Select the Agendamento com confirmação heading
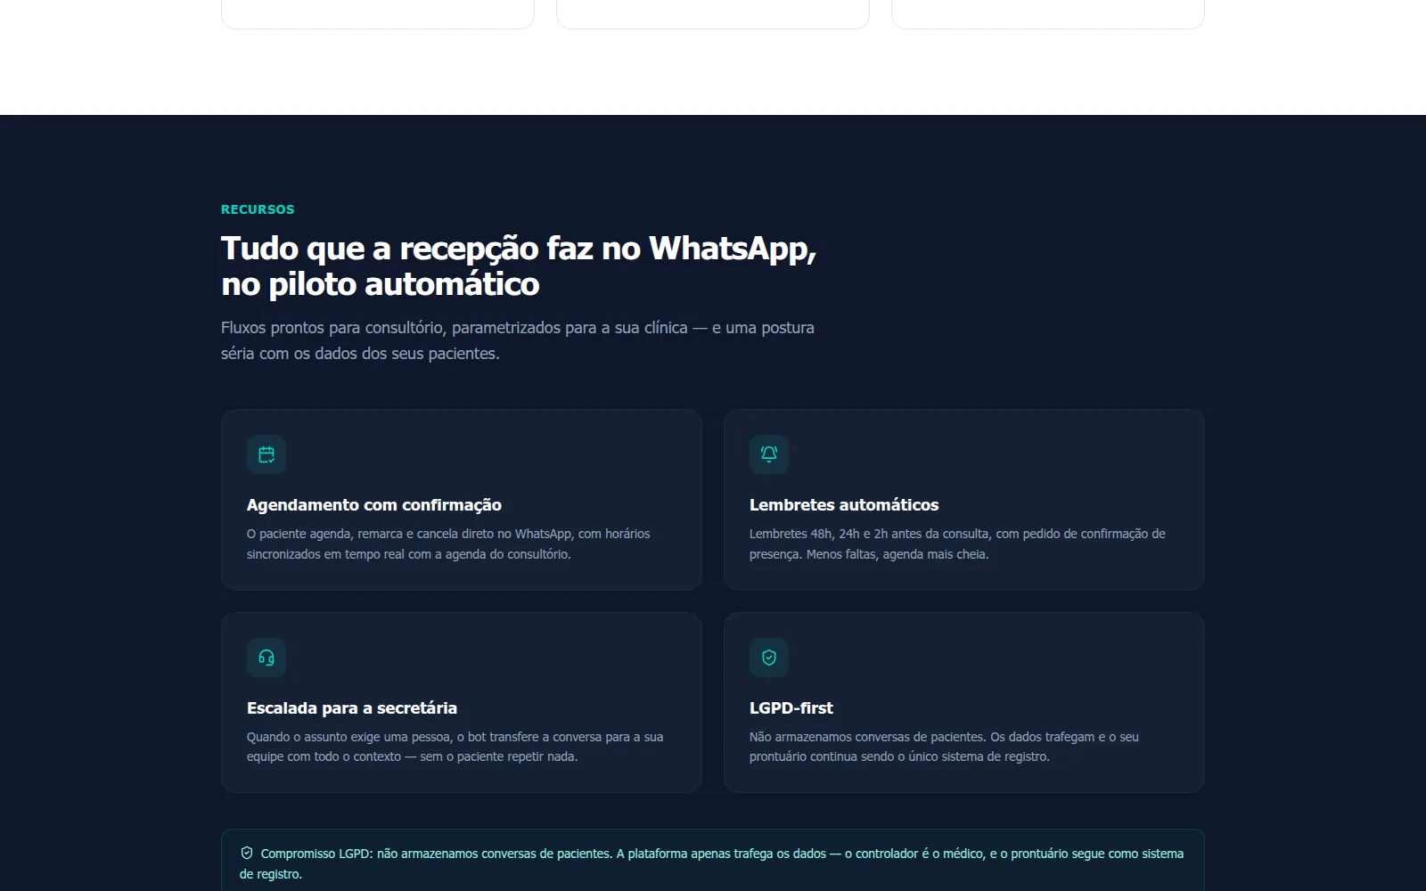This screenshot has width=1426, height=891. (x=374, y=505)
